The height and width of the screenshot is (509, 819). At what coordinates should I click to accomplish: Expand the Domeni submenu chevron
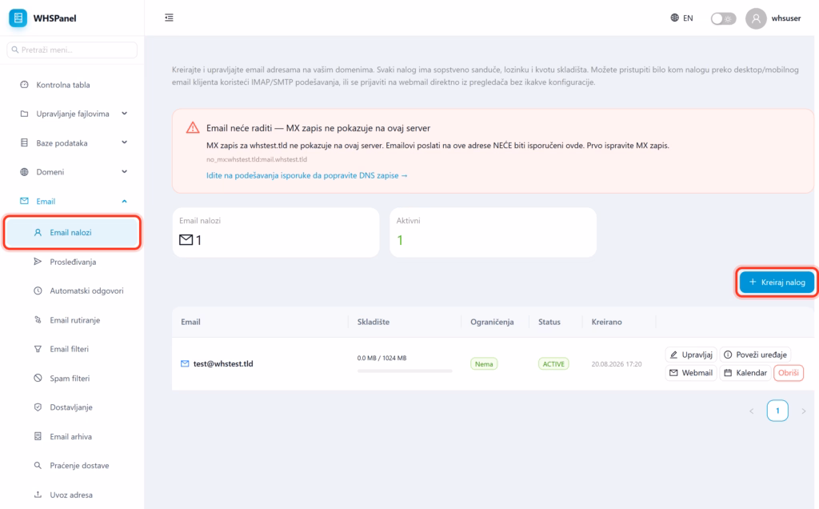click(124, 171)
